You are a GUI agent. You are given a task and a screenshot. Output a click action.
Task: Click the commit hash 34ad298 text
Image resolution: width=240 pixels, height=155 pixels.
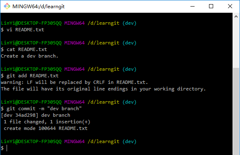26,115
